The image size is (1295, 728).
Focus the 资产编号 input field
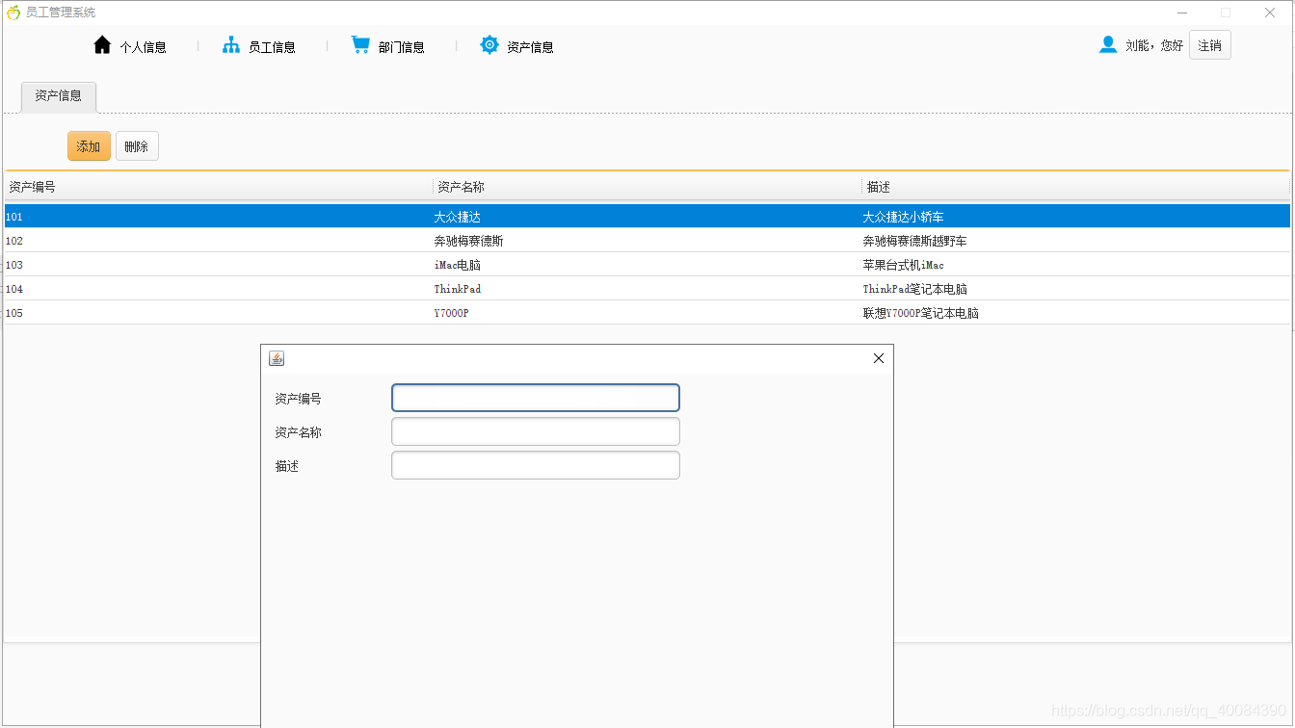click(536, 398)
